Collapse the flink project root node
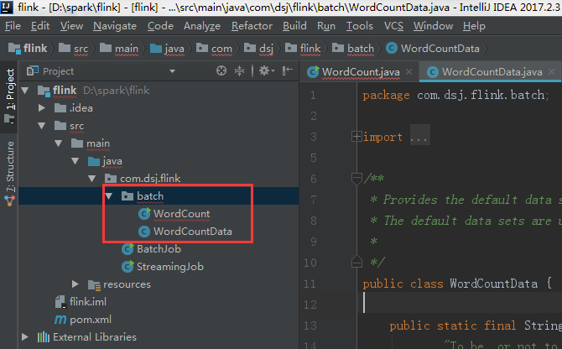The width and height of the screenshot is (562, 349). tap(25, 91)
